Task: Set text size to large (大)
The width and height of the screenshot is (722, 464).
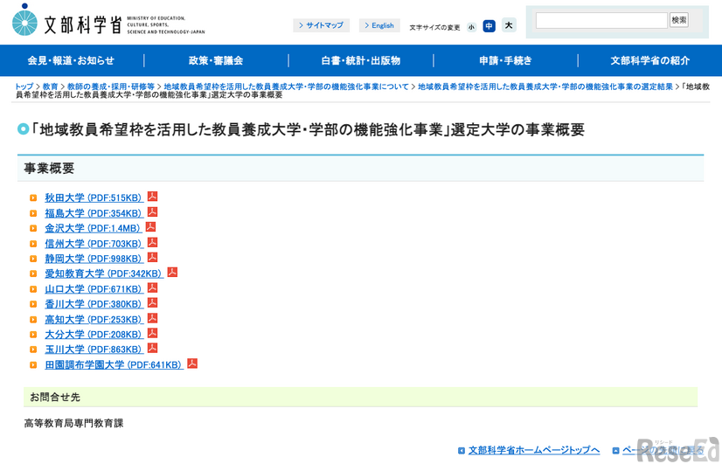Action: click(509, 25)
